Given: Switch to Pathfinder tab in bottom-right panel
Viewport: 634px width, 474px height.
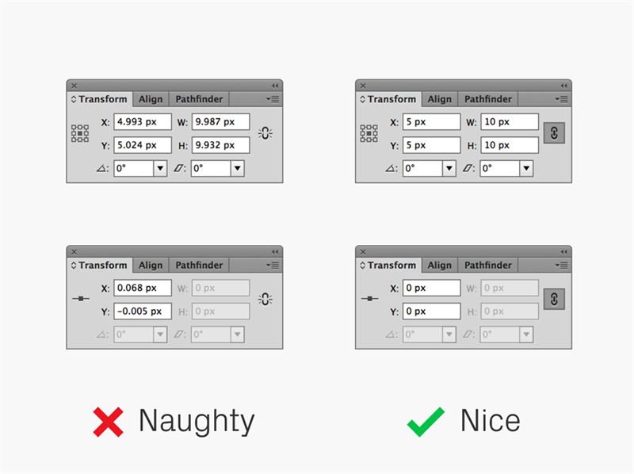Looking at the screenshot, I should point(487,266).
